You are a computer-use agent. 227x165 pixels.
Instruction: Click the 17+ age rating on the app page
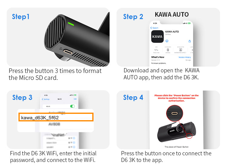(x=156, y=50)
